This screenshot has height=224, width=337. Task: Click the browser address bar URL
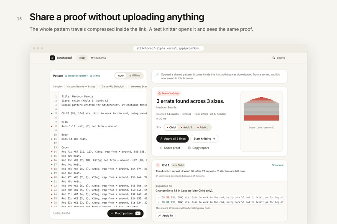click(168, 48)
